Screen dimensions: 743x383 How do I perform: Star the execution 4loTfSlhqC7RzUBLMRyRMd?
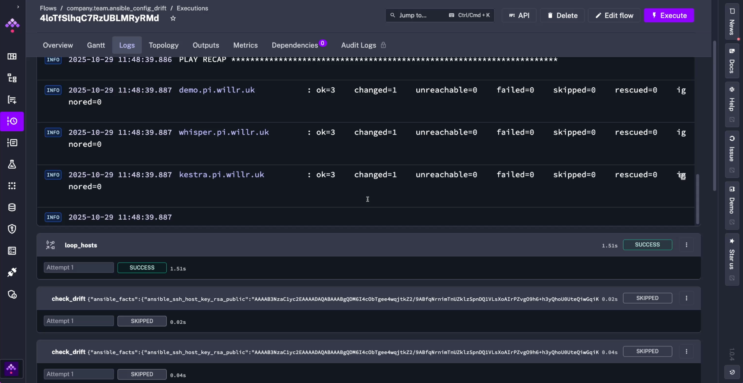tap(173, 18)
